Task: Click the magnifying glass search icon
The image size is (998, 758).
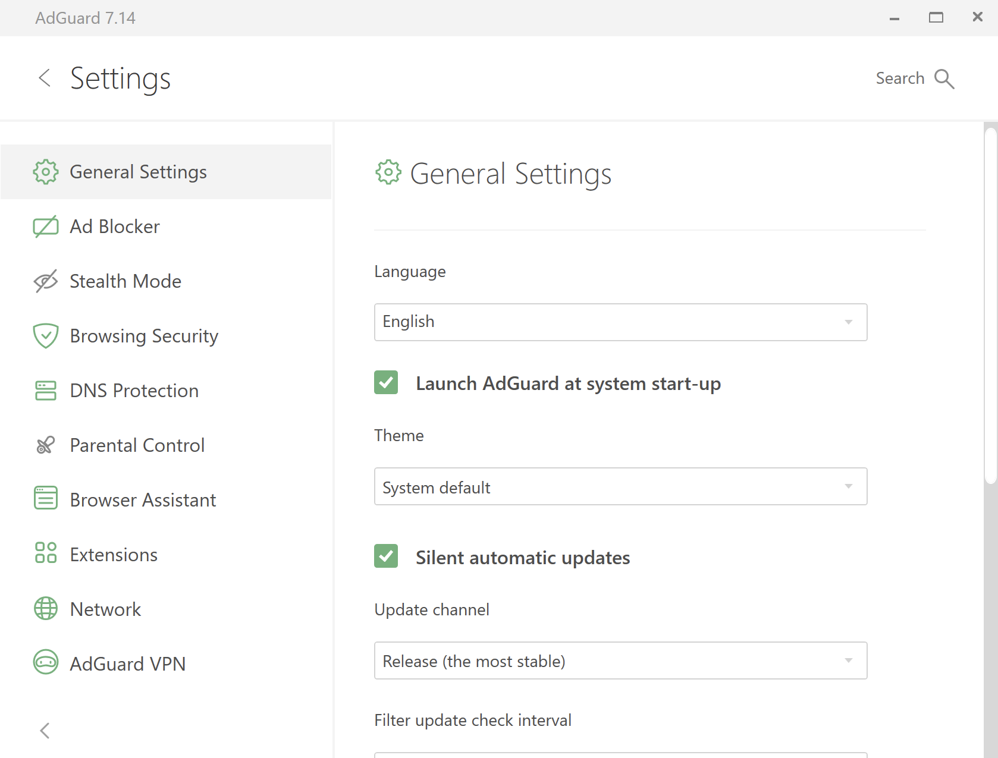Action: 944,79
